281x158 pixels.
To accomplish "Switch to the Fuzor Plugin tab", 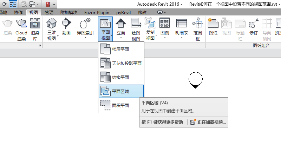I will point(97,12).
